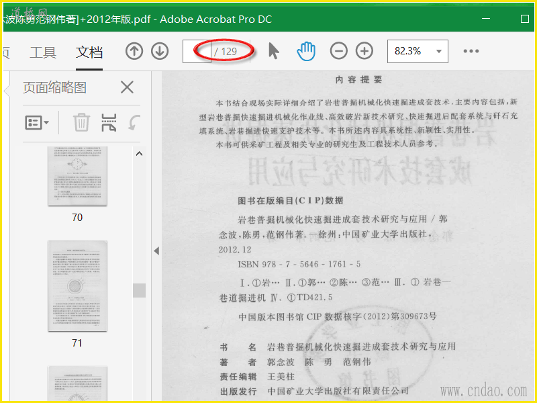Collapse the navigation pane with triangle
The height and width of the screenshot is (403, 537).
(x=156, y=251)
